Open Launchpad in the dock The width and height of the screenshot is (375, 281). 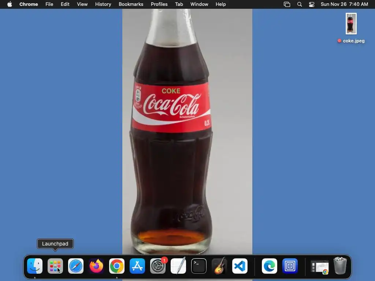tap(55, 266)
